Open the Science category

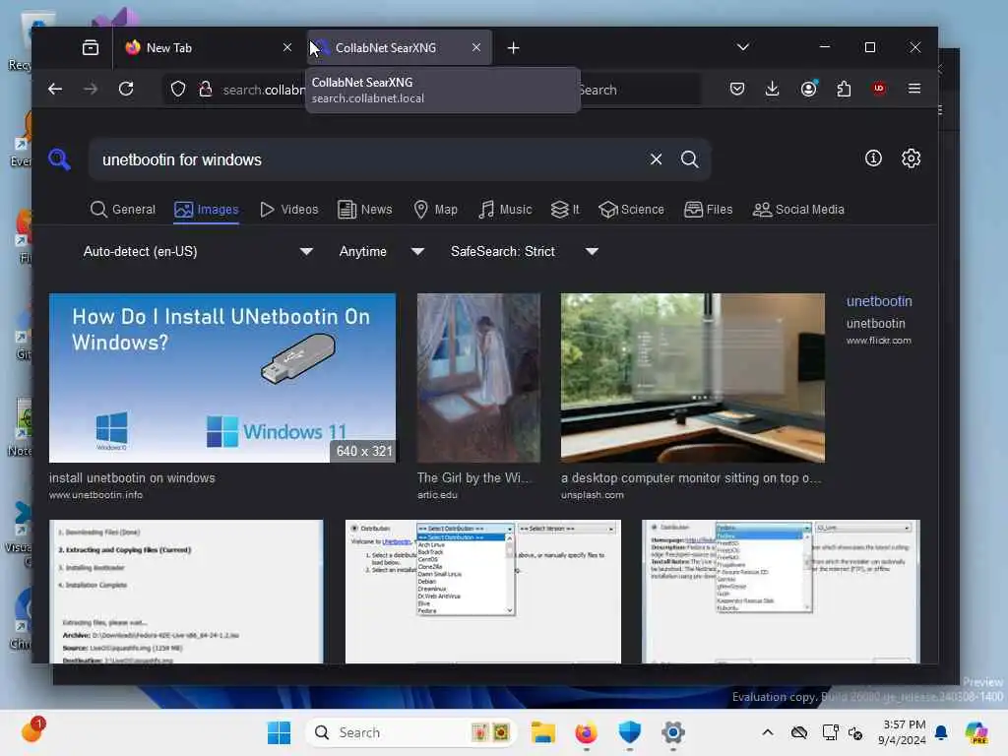(x=631, y=210)
